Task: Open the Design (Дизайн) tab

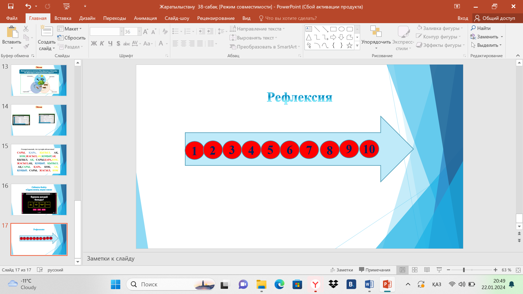Action: [x=87, y=18]
